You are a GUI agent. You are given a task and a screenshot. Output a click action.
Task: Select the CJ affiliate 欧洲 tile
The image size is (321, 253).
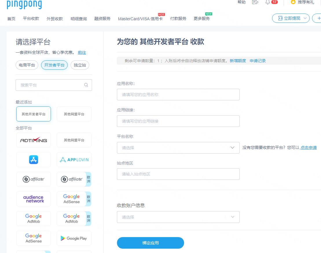(74, 179)
